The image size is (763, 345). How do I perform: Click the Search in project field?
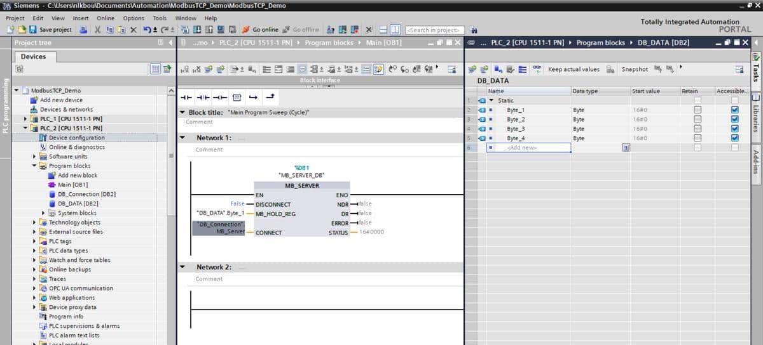pyautogui.click(x=435, y=30)
